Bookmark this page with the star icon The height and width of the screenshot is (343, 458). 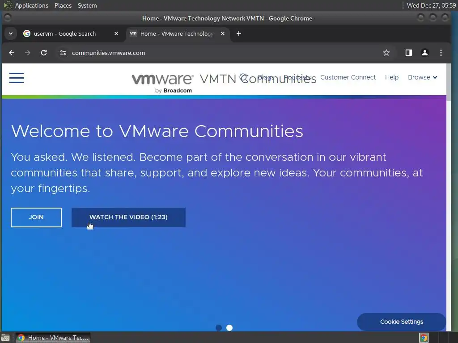pos(386,53)
